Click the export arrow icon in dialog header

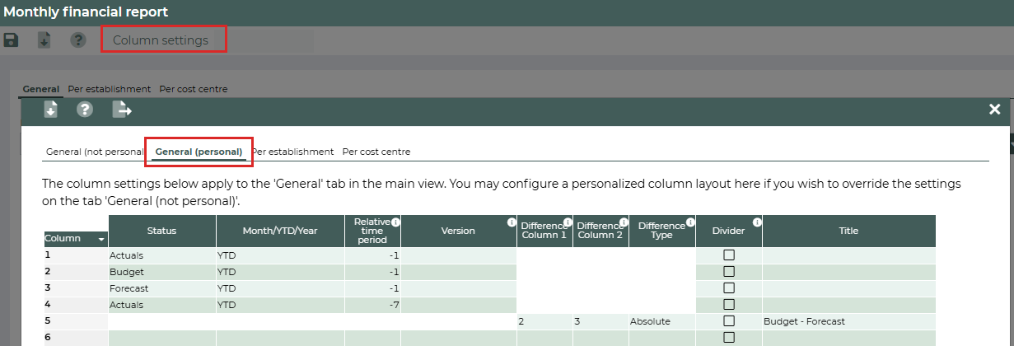click(122, 110)
